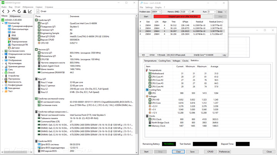
Task: Click the DirectX tree icon
Action: coord(6,73)
